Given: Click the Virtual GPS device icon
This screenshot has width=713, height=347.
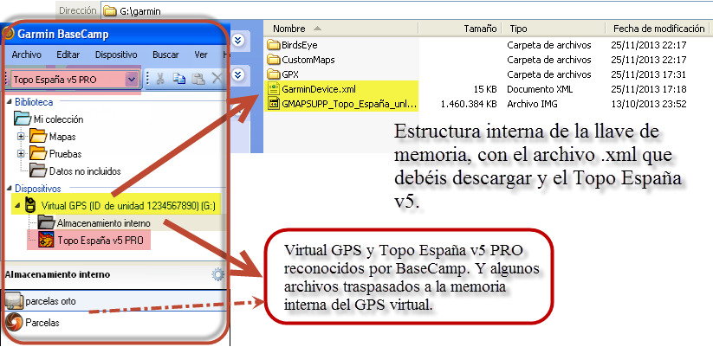Looking at the screenshot, I should (30, 205).
